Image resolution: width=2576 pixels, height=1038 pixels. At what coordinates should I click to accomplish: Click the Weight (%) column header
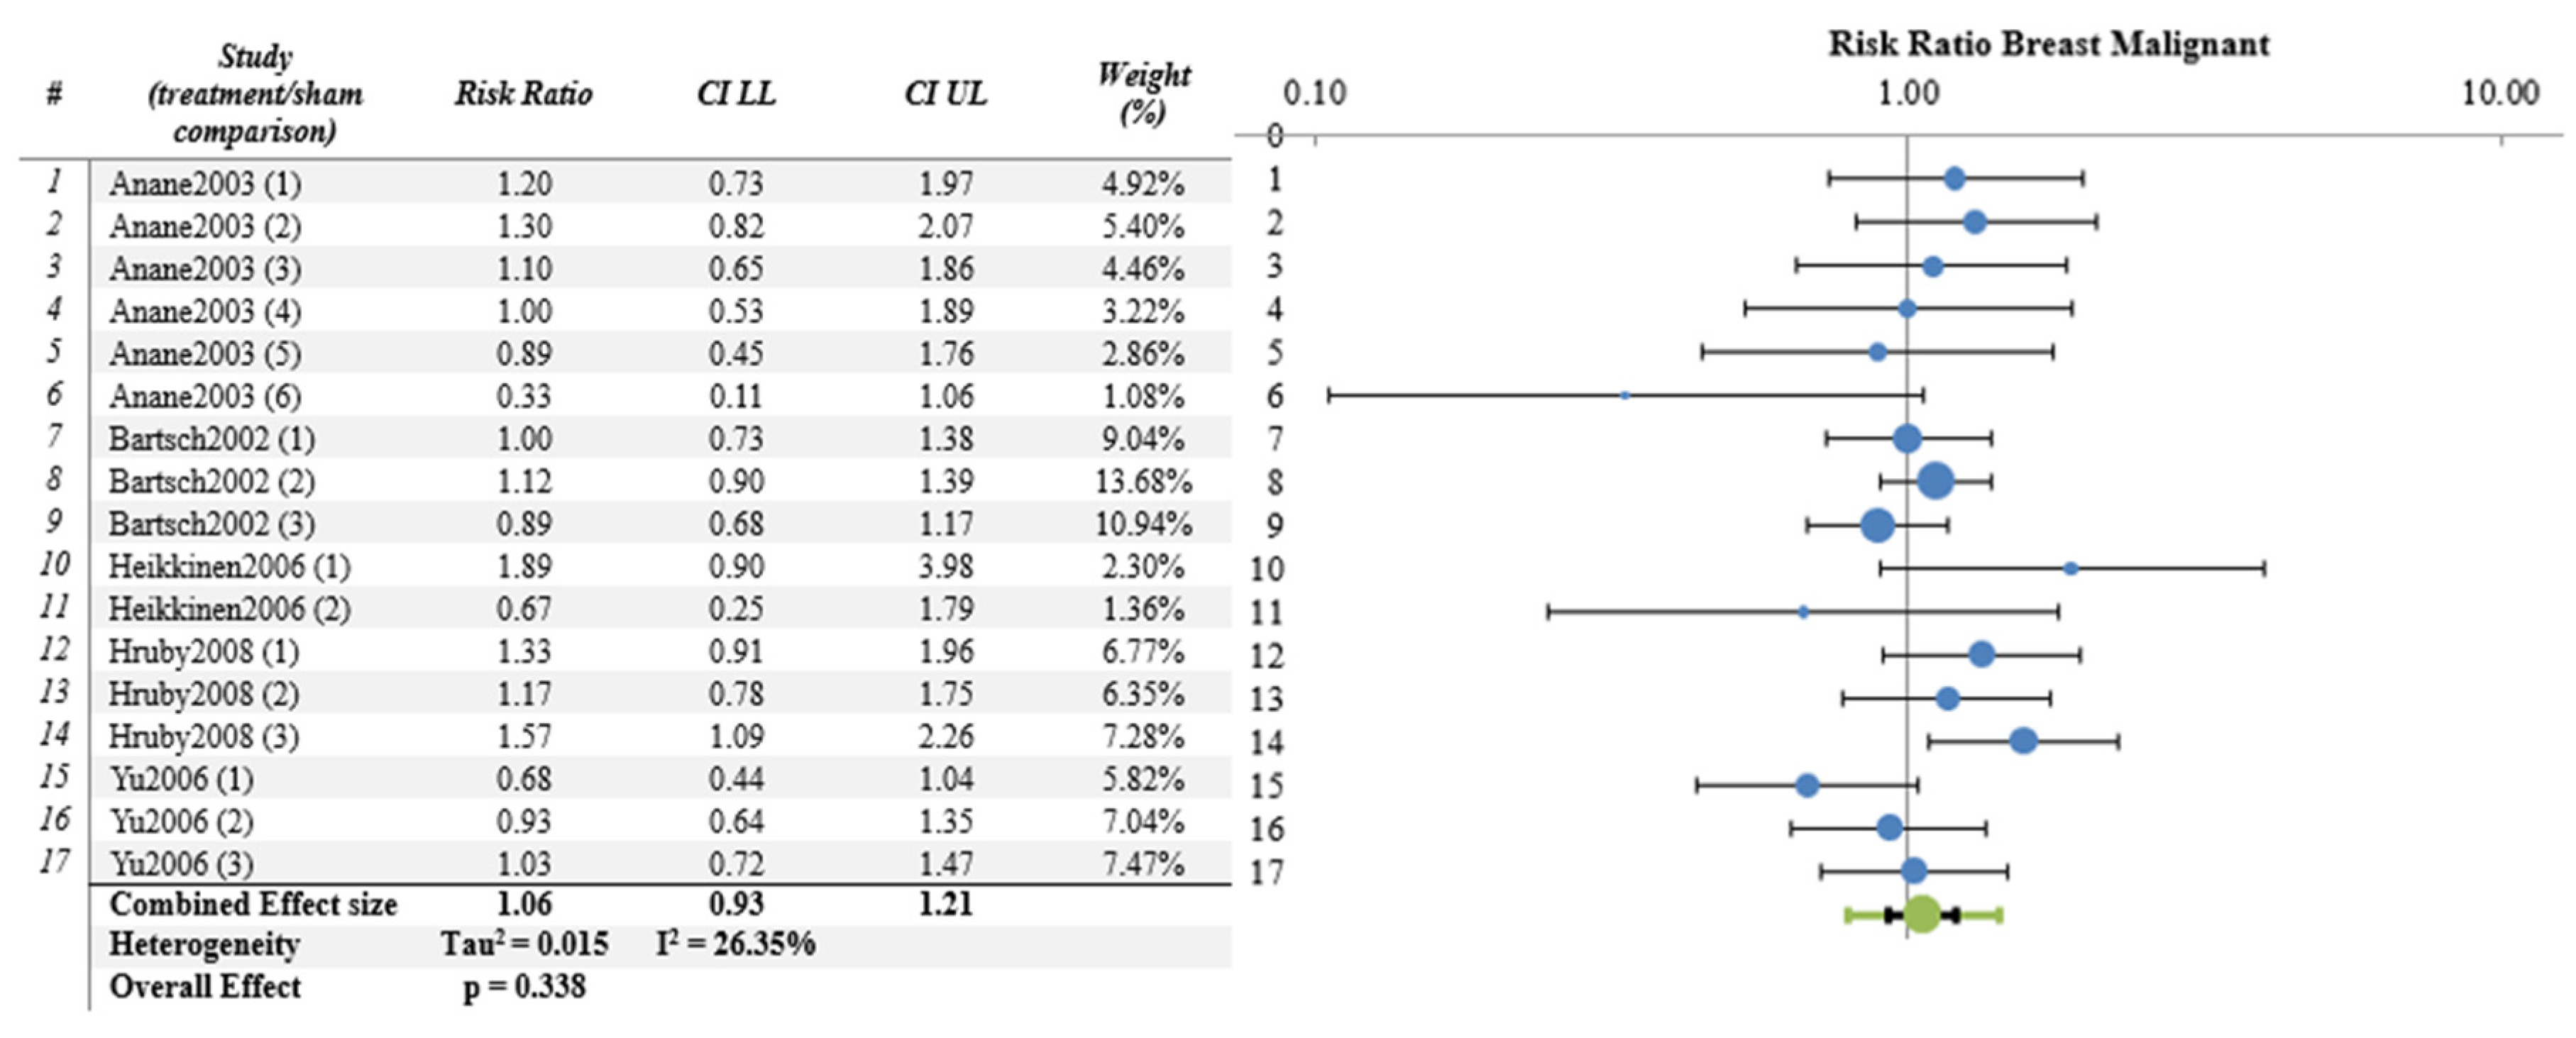(x=1143, y=93)
